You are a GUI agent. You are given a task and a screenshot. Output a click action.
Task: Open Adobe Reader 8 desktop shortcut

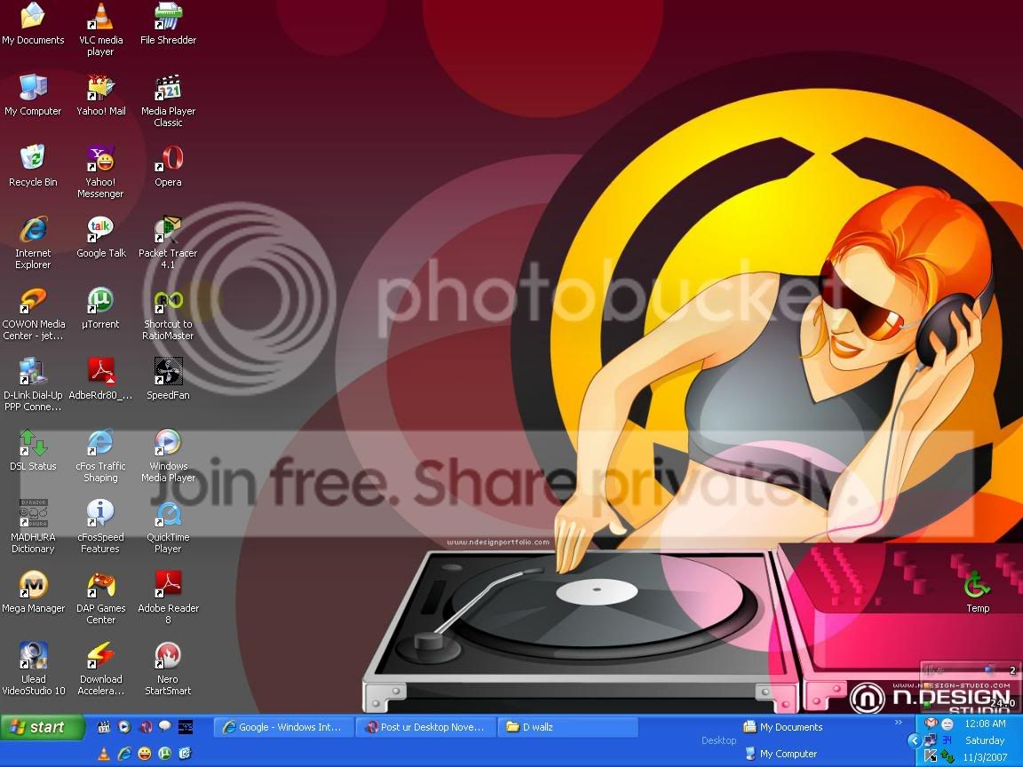168,598
